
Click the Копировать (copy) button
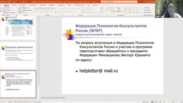[x=7, y=10]
